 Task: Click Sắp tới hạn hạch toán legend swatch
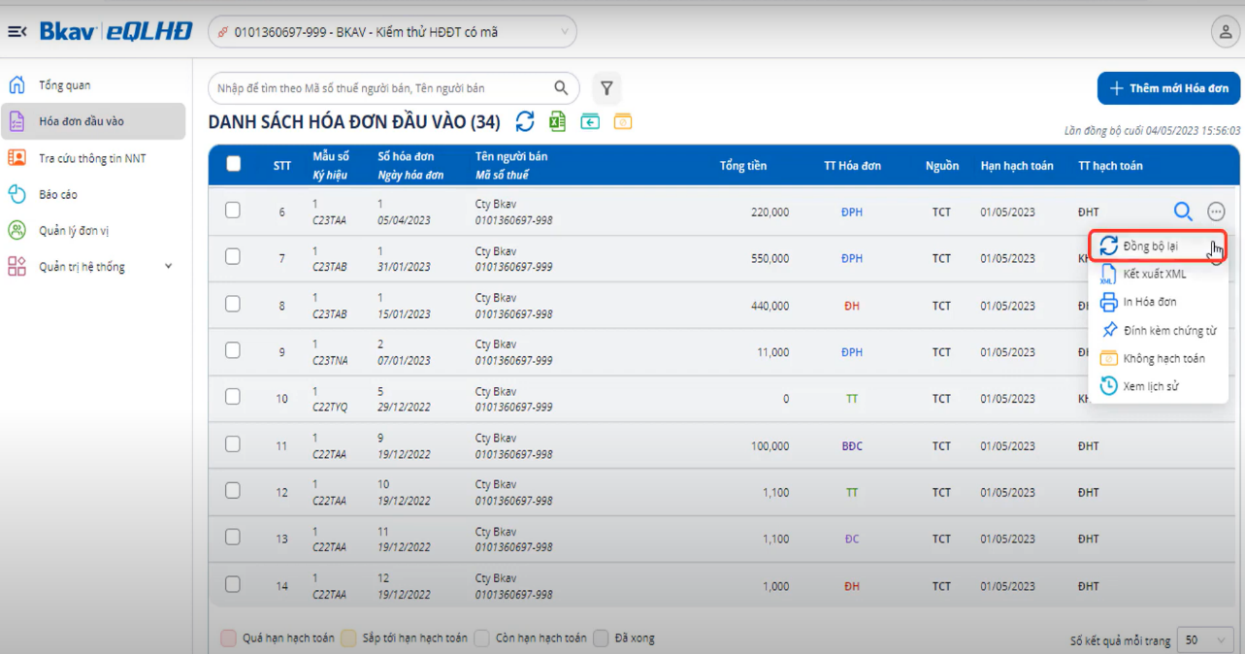click(x=348, y=638)
